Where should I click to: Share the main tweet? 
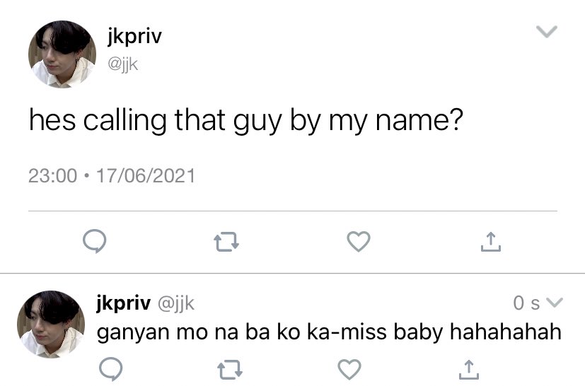(x=491, y=242)
